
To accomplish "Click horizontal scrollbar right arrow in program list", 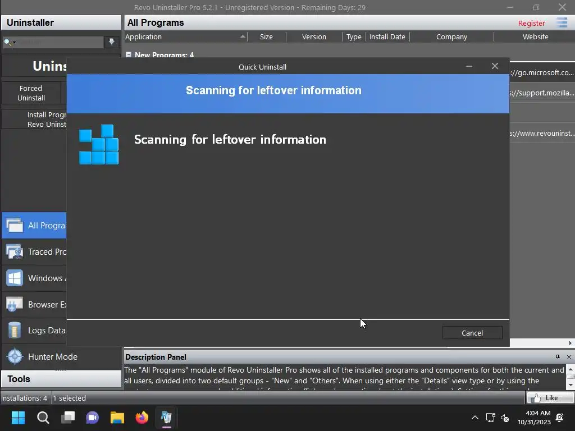I will 570,343.
